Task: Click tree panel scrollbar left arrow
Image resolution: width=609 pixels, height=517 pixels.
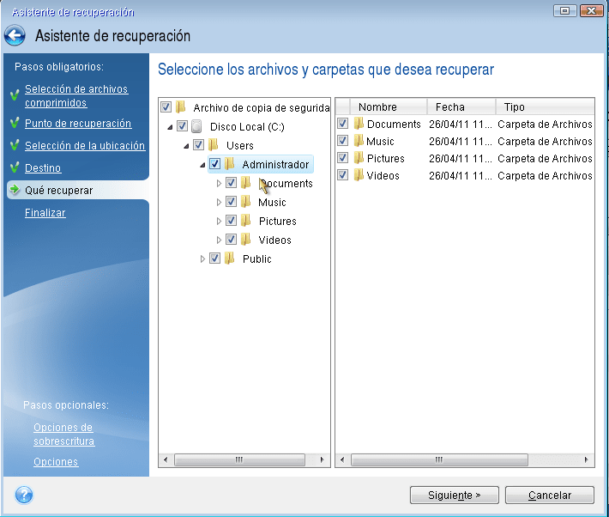Action: (x=166, y=459)
